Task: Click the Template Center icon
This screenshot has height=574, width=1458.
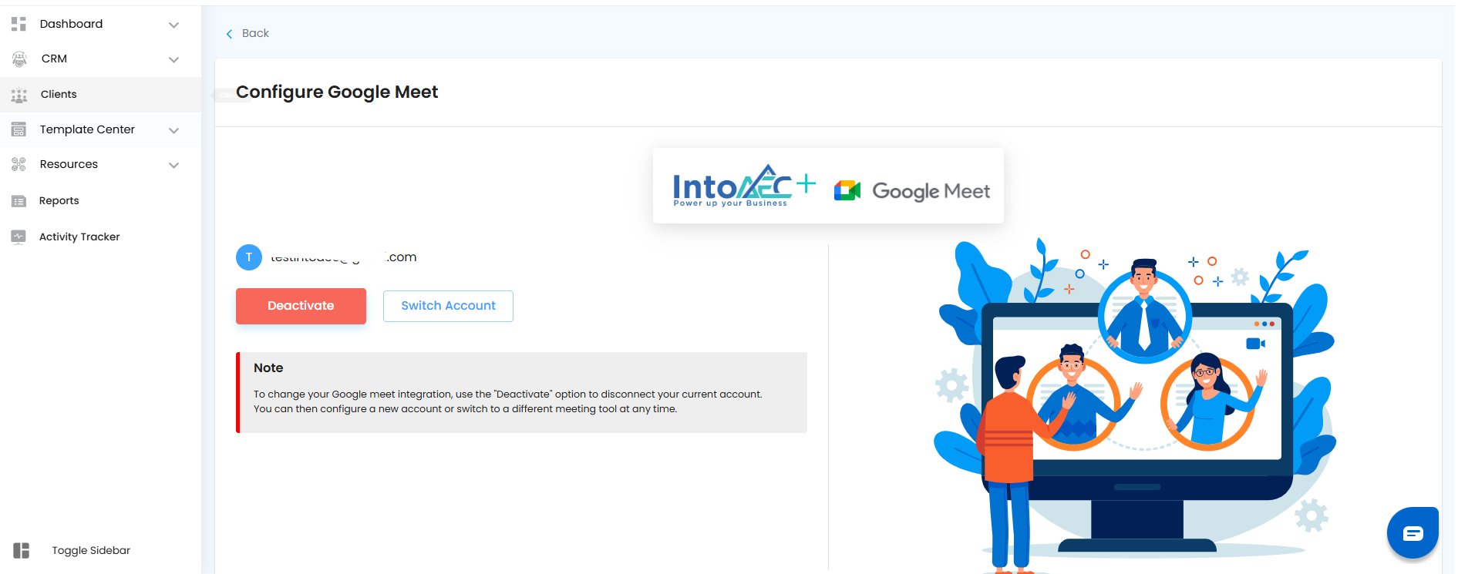Action: (x=19, y=129)
